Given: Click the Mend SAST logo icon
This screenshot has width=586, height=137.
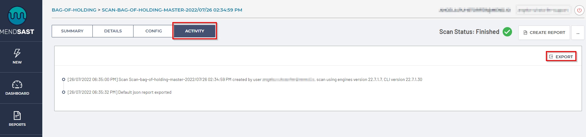Looking at the screenshot, I should tap(17, 16).
